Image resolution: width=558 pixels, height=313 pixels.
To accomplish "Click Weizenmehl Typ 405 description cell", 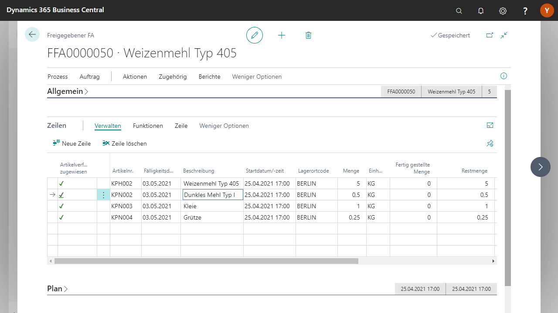I will 212,183.
